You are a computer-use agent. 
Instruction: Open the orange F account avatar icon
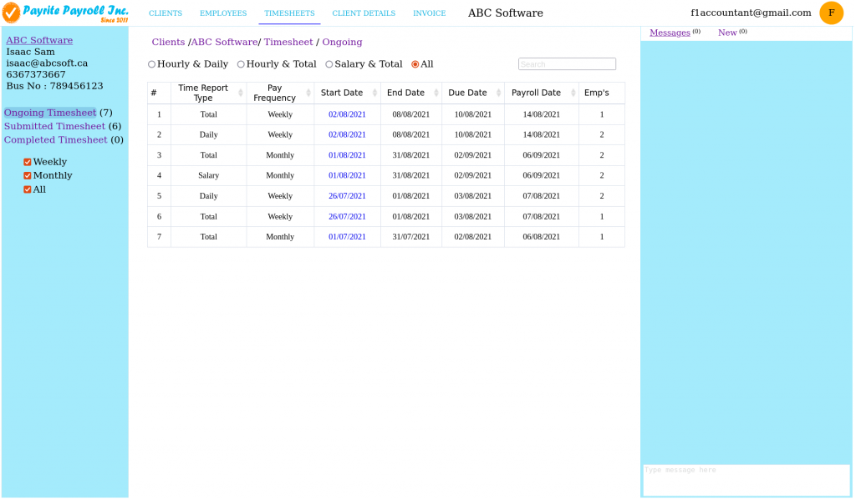[x=831, y=13]
